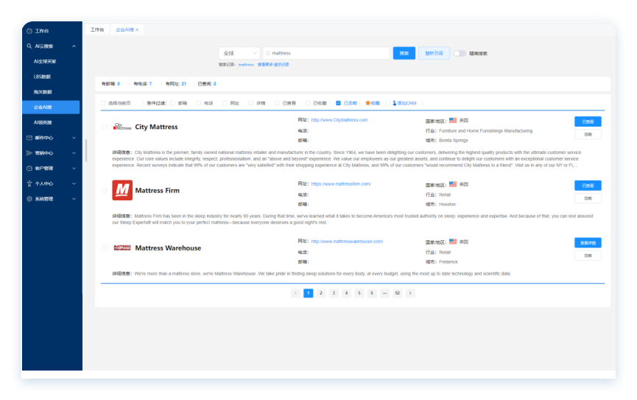The width and height of the screenshot is (637, 400).
Task: Click the sidebar vertical scrollbar handle
Action: point(85,150)
